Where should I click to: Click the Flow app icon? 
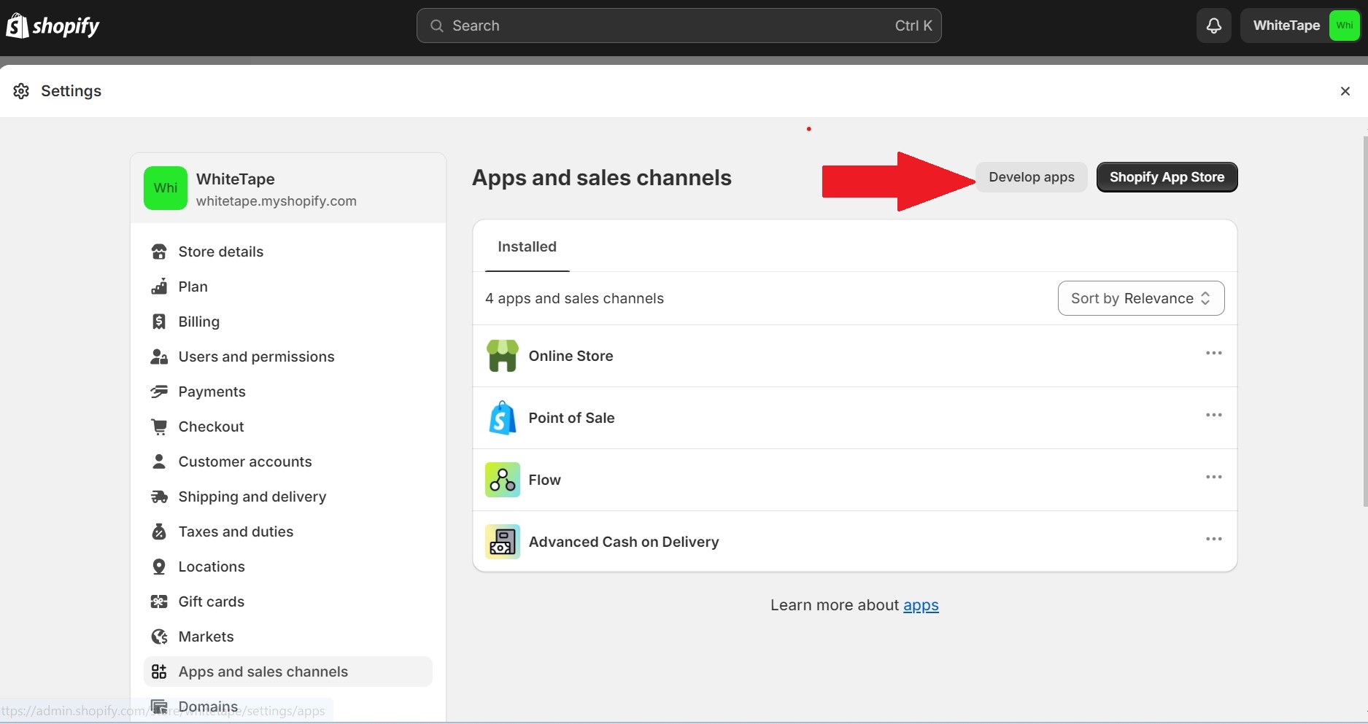pos(503,480)
